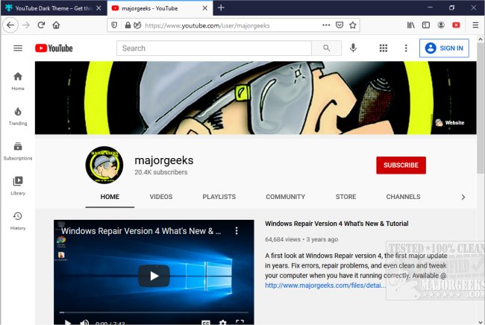The width and height of the screenshot is (485, 325).
Task: Open Windows Repair Version 4 video title
Action: (x=337, y=224)
